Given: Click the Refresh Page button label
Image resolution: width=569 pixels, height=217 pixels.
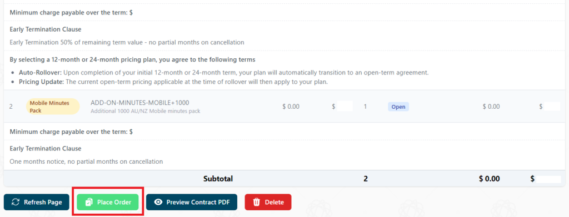Looking at the screenshot, I should click(43, 202).
